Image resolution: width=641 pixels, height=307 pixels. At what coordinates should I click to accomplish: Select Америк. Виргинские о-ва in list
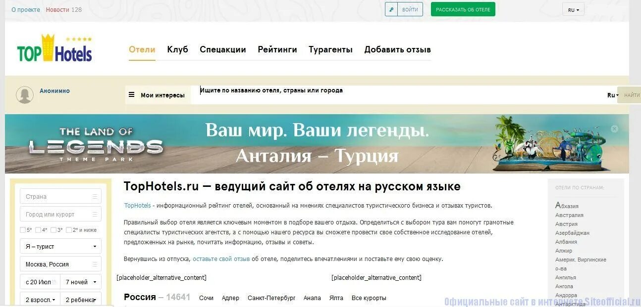coord(581,264)
